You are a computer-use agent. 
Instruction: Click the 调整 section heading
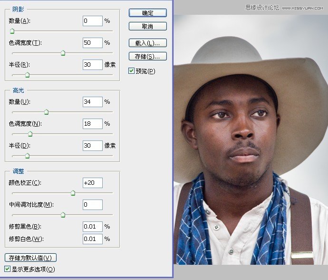(18, 171)
